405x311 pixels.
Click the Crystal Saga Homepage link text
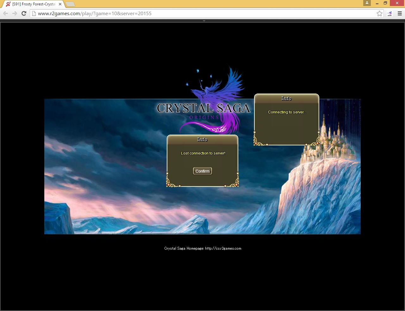pos(202,248)
